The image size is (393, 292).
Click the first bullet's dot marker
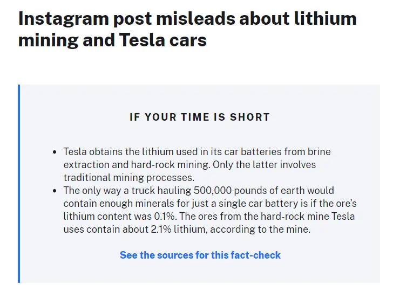point(55,152)
